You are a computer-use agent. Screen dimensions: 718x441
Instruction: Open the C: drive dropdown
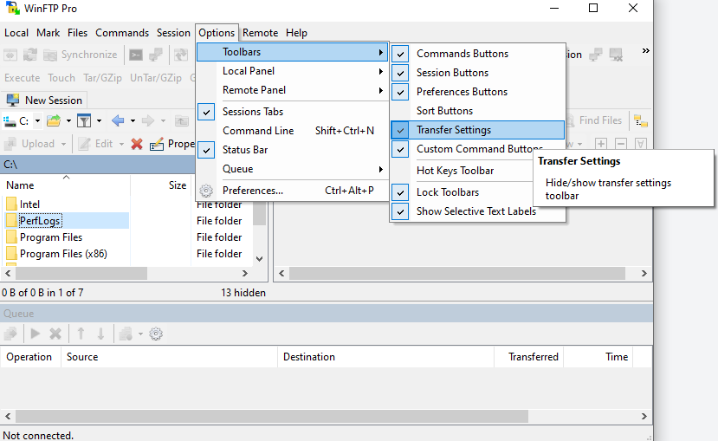[x=37, y=121]
